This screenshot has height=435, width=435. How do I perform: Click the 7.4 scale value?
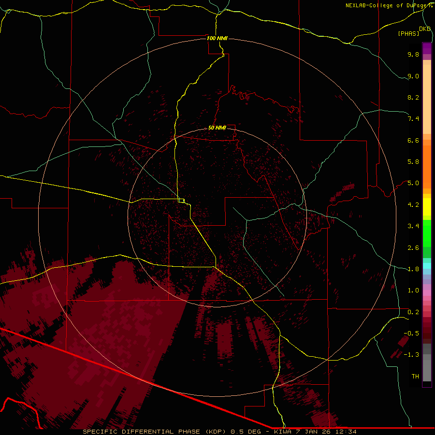(x=413, y=119)
